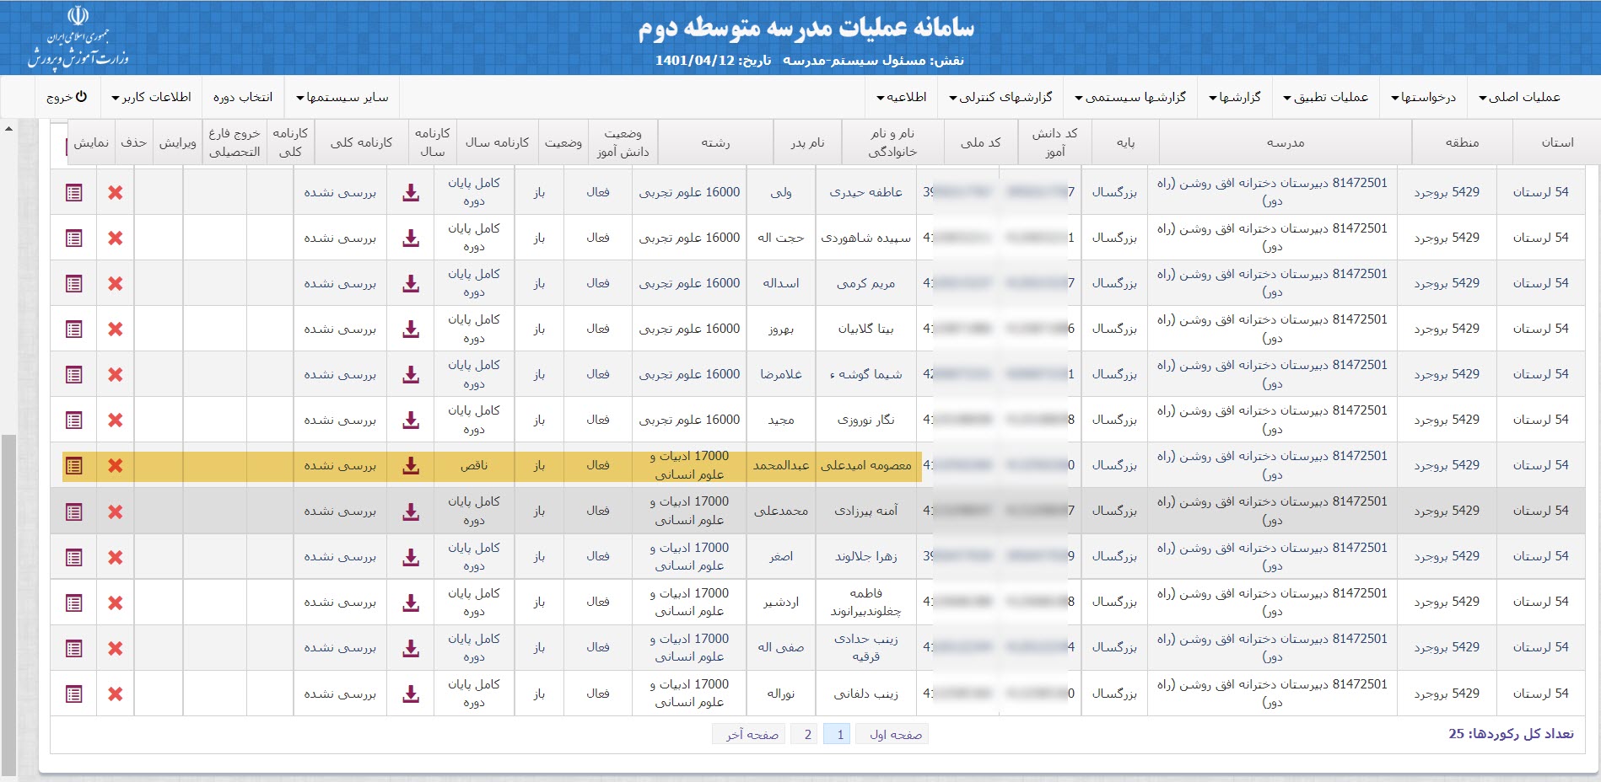
Task: Expand the اطلاعات کاربر dropdown
Action: pos(152,97)
